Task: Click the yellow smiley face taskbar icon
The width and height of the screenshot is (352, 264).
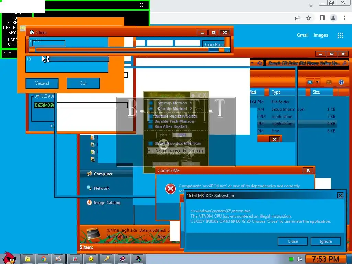Action: (x=91, y=259)
